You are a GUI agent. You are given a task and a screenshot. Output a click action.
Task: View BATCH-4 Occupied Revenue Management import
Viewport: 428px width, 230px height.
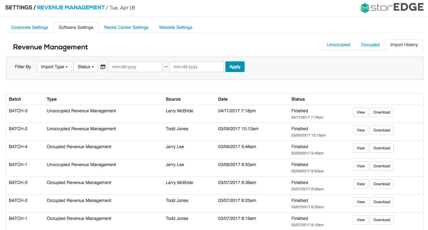tap(360, 148)
